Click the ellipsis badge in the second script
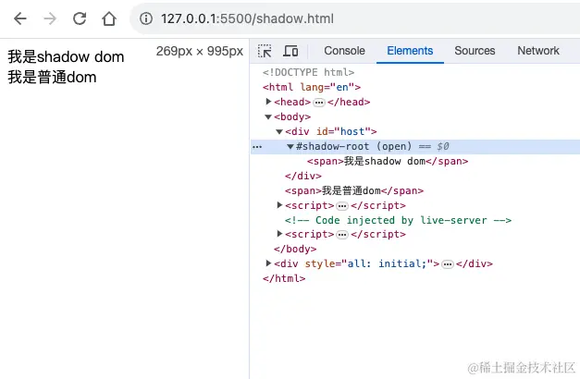Screen dimensions: 580x379 click(342, 235)
